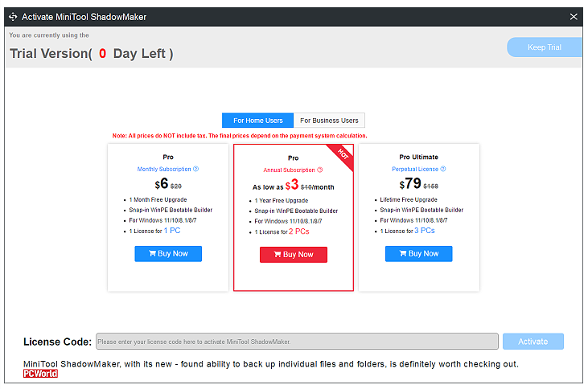Buy Now for Pro annual $3/month plan
Screen dimensions: 588x389
pos(294,255)
